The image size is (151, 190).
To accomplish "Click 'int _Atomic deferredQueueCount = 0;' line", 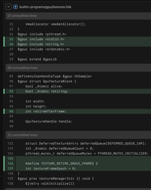I will pyautogui.click(x=59, y=148).
